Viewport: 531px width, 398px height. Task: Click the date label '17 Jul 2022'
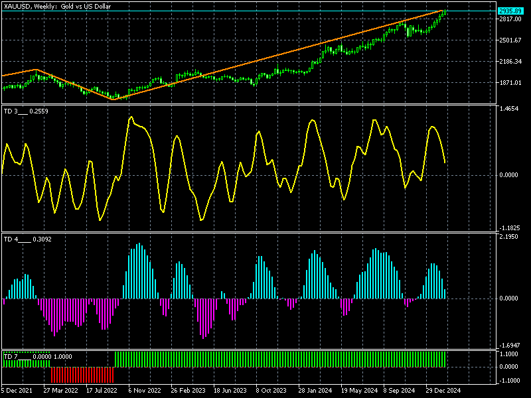(102, 391)
